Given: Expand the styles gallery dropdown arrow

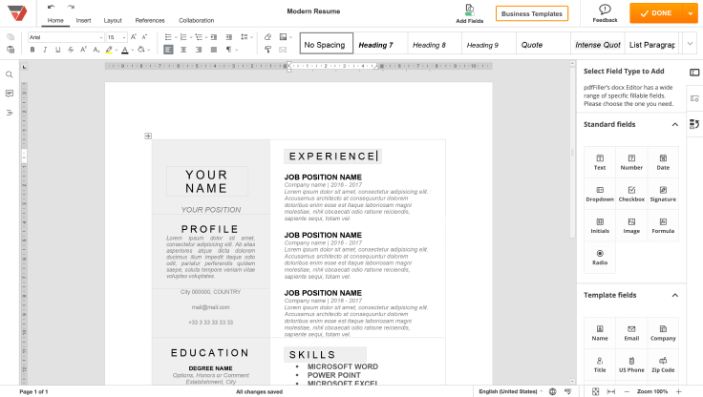Looking at the screenshot, I should pos(690,43).
